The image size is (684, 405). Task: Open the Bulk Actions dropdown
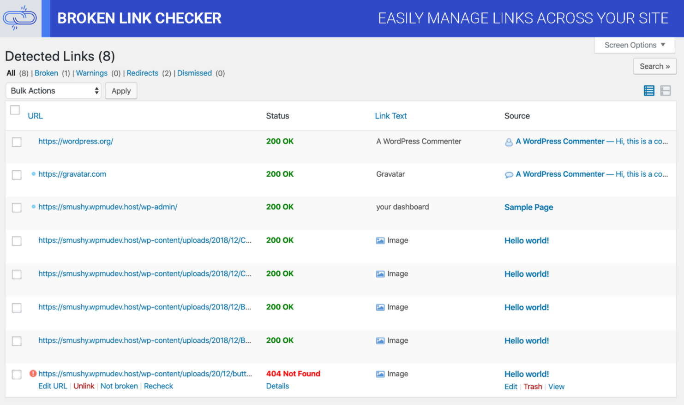[54, 91]
